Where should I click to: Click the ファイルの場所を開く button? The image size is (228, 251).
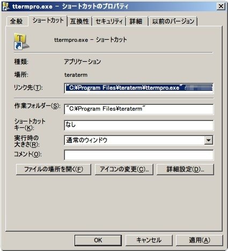tap(54, 169)
